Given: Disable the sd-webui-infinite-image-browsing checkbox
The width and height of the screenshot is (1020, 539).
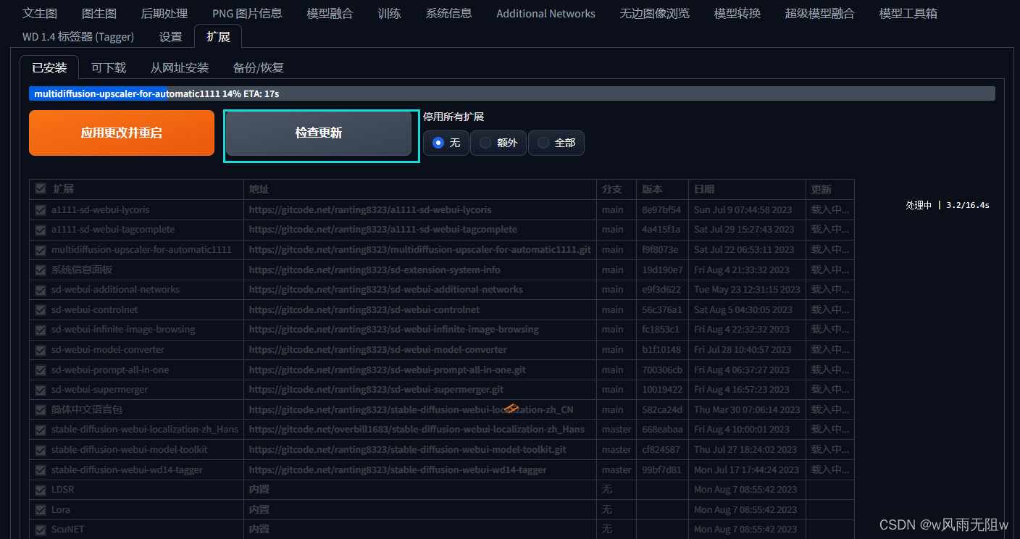Looking at the screenshot, I should click(x=41, y=329).
